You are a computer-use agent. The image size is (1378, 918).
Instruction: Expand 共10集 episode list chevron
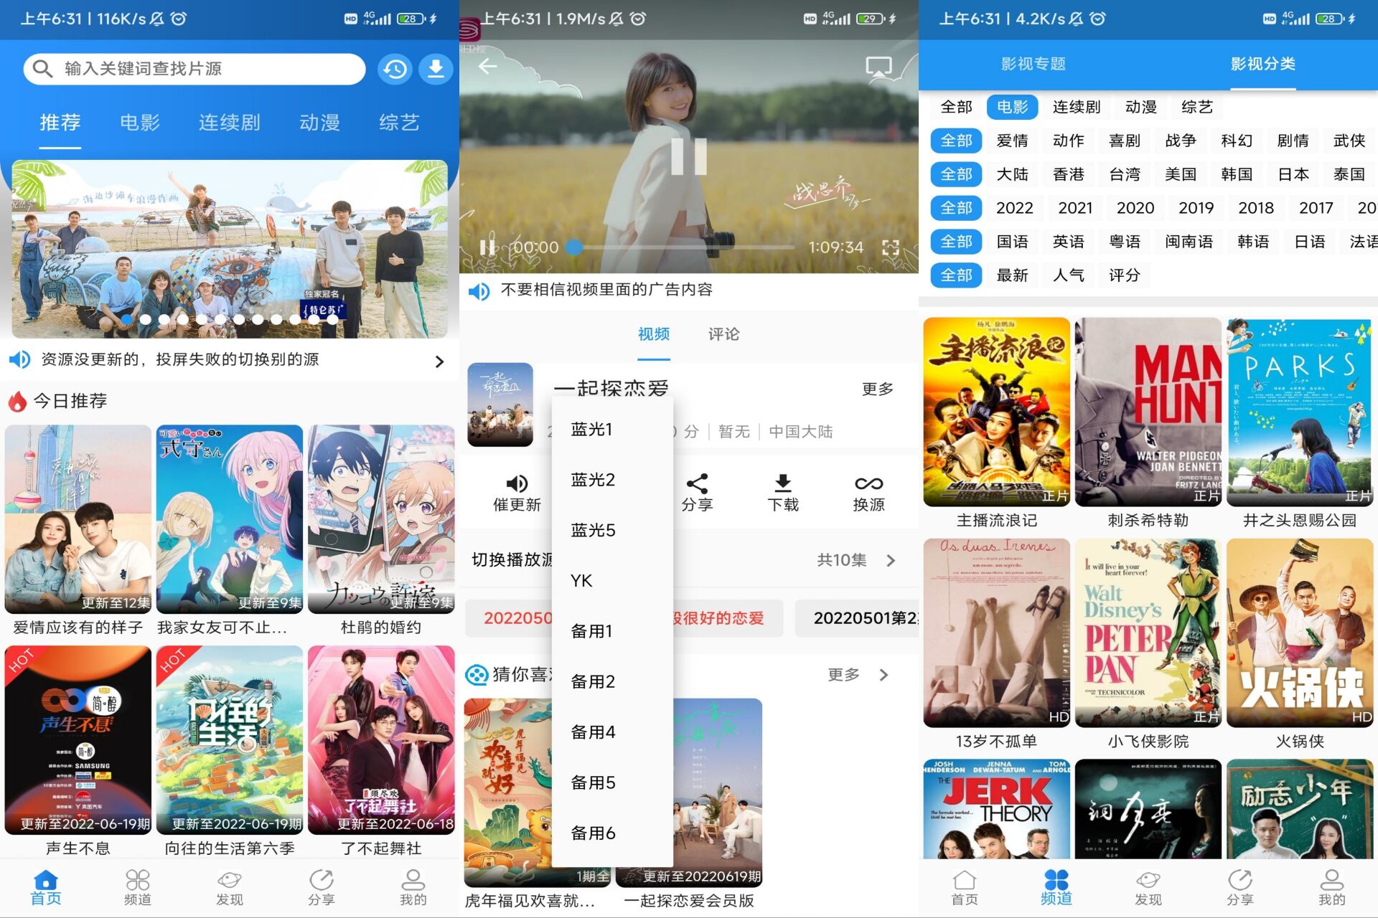point(890,560)
